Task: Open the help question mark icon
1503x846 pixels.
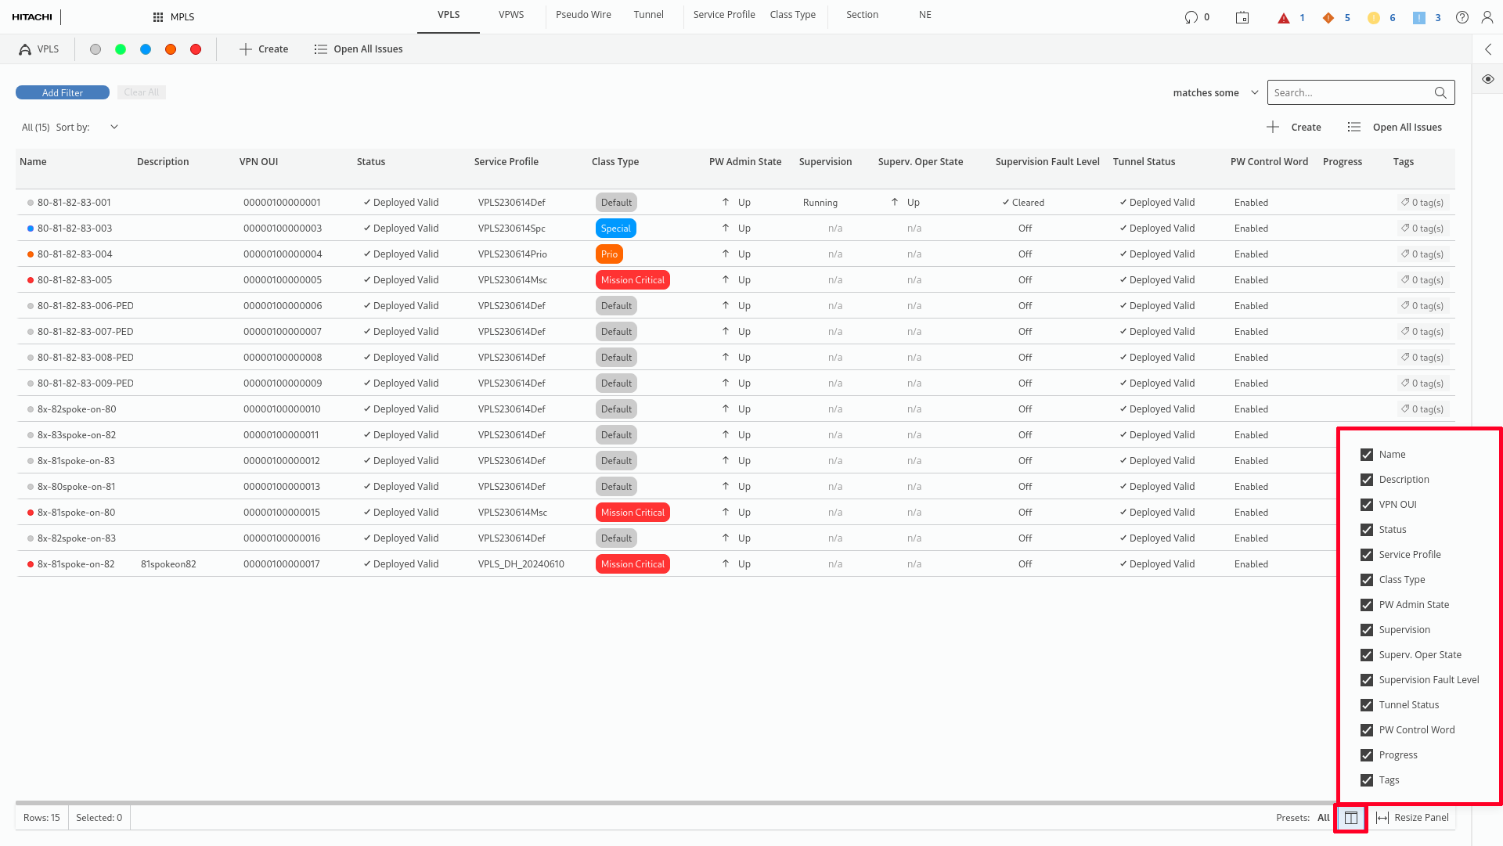Action: coord(1462,17)
